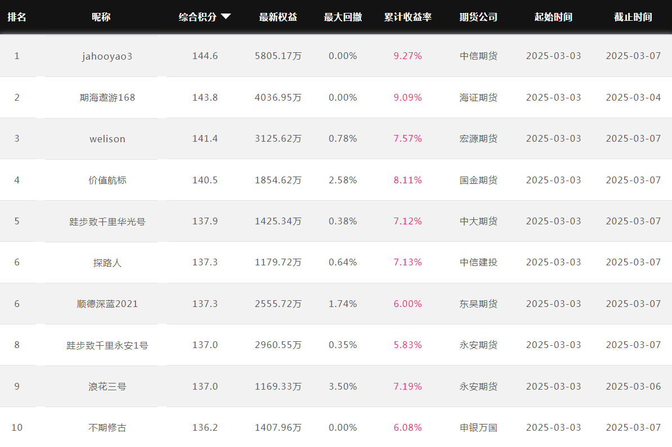Click the 综合积分 header label
Screen dimensions: 672x447
(197, 17)
